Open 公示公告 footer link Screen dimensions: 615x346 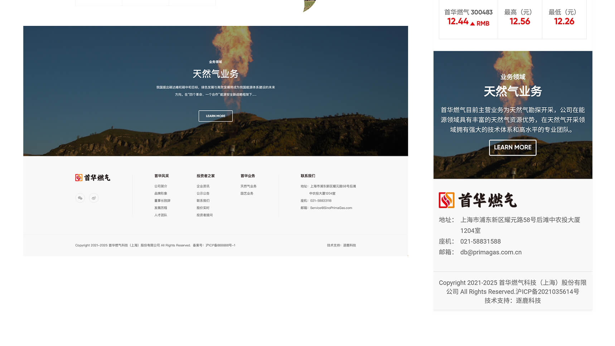pos(203,193)
